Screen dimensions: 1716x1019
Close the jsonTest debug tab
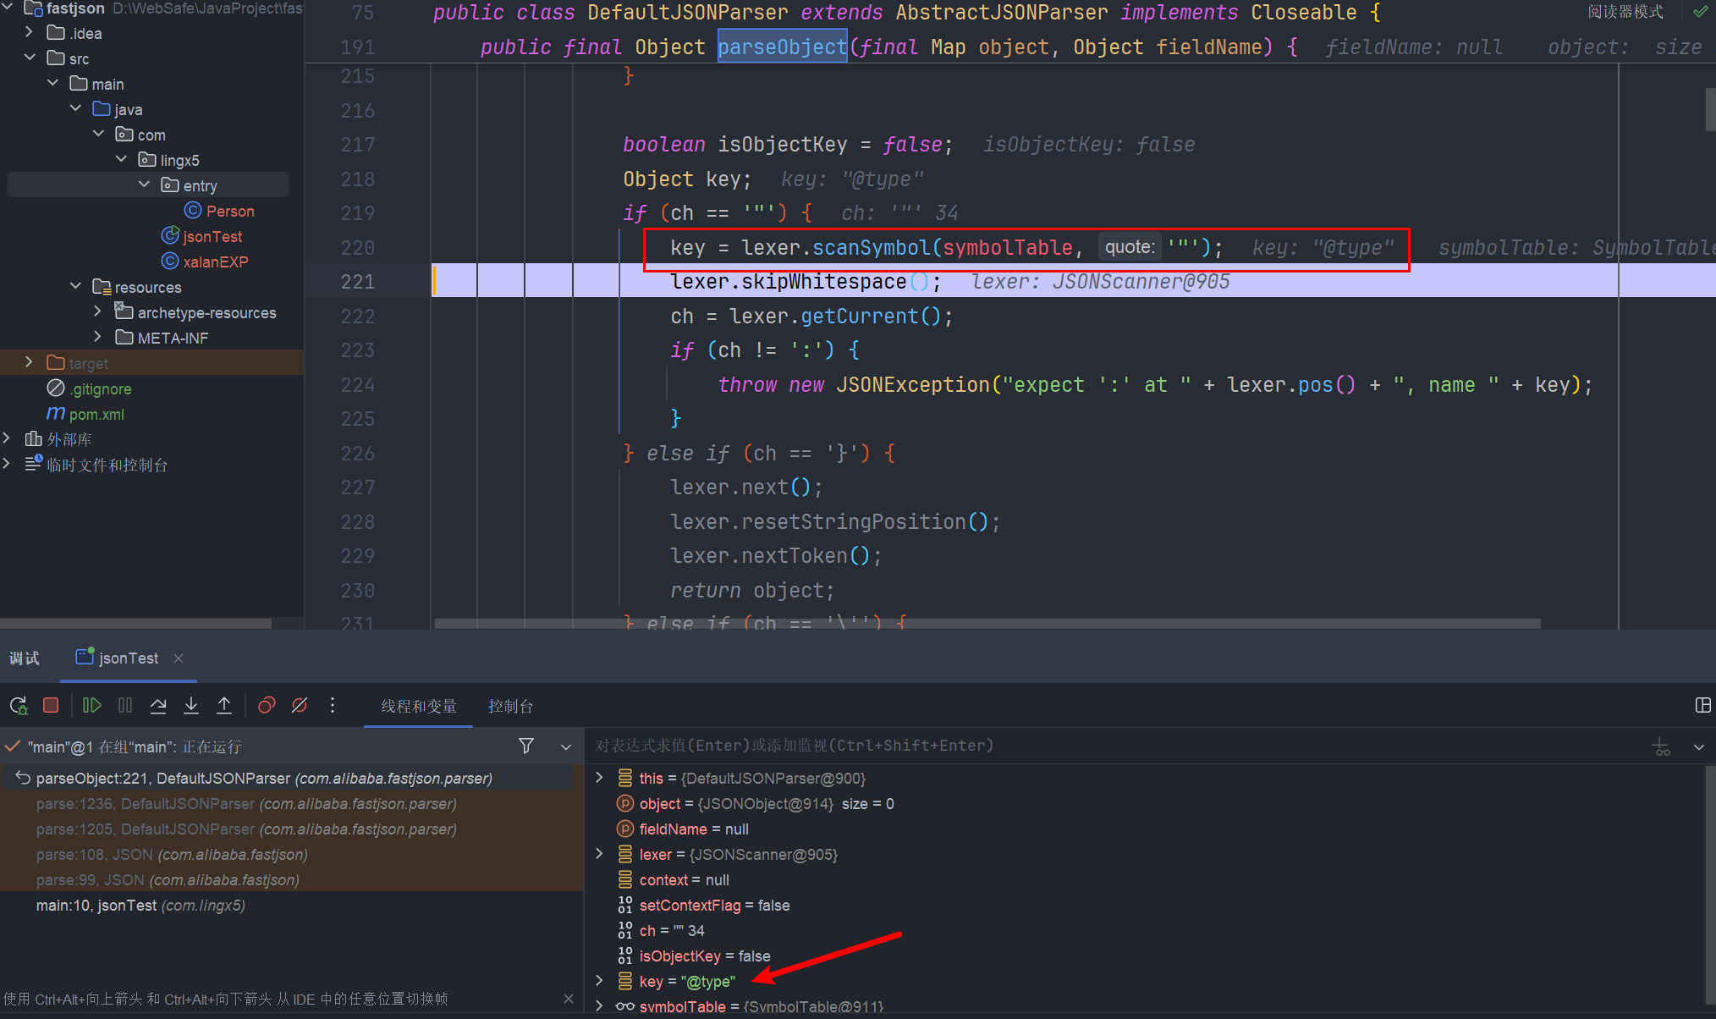tap(178, 658)
